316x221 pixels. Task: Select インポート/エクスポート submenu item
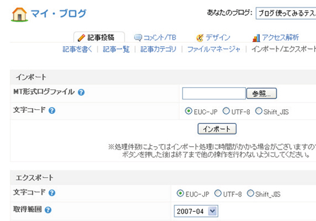[284, 49]
